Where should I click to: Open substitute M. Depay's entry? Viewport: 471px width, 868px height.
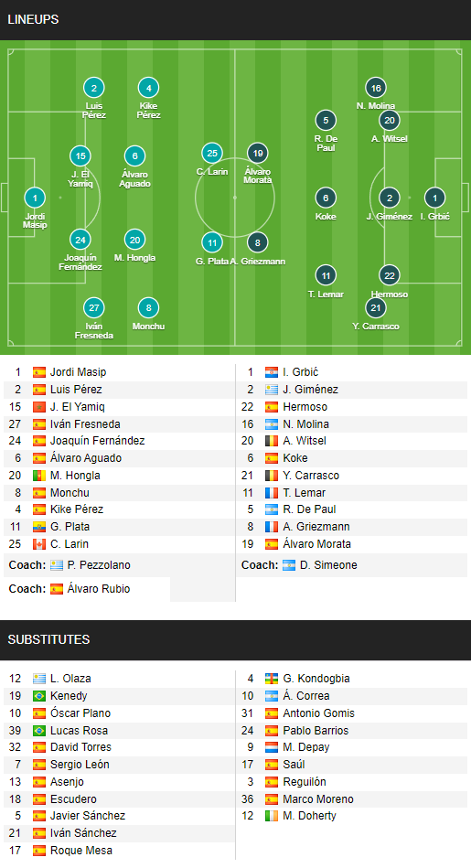point(306,747)
